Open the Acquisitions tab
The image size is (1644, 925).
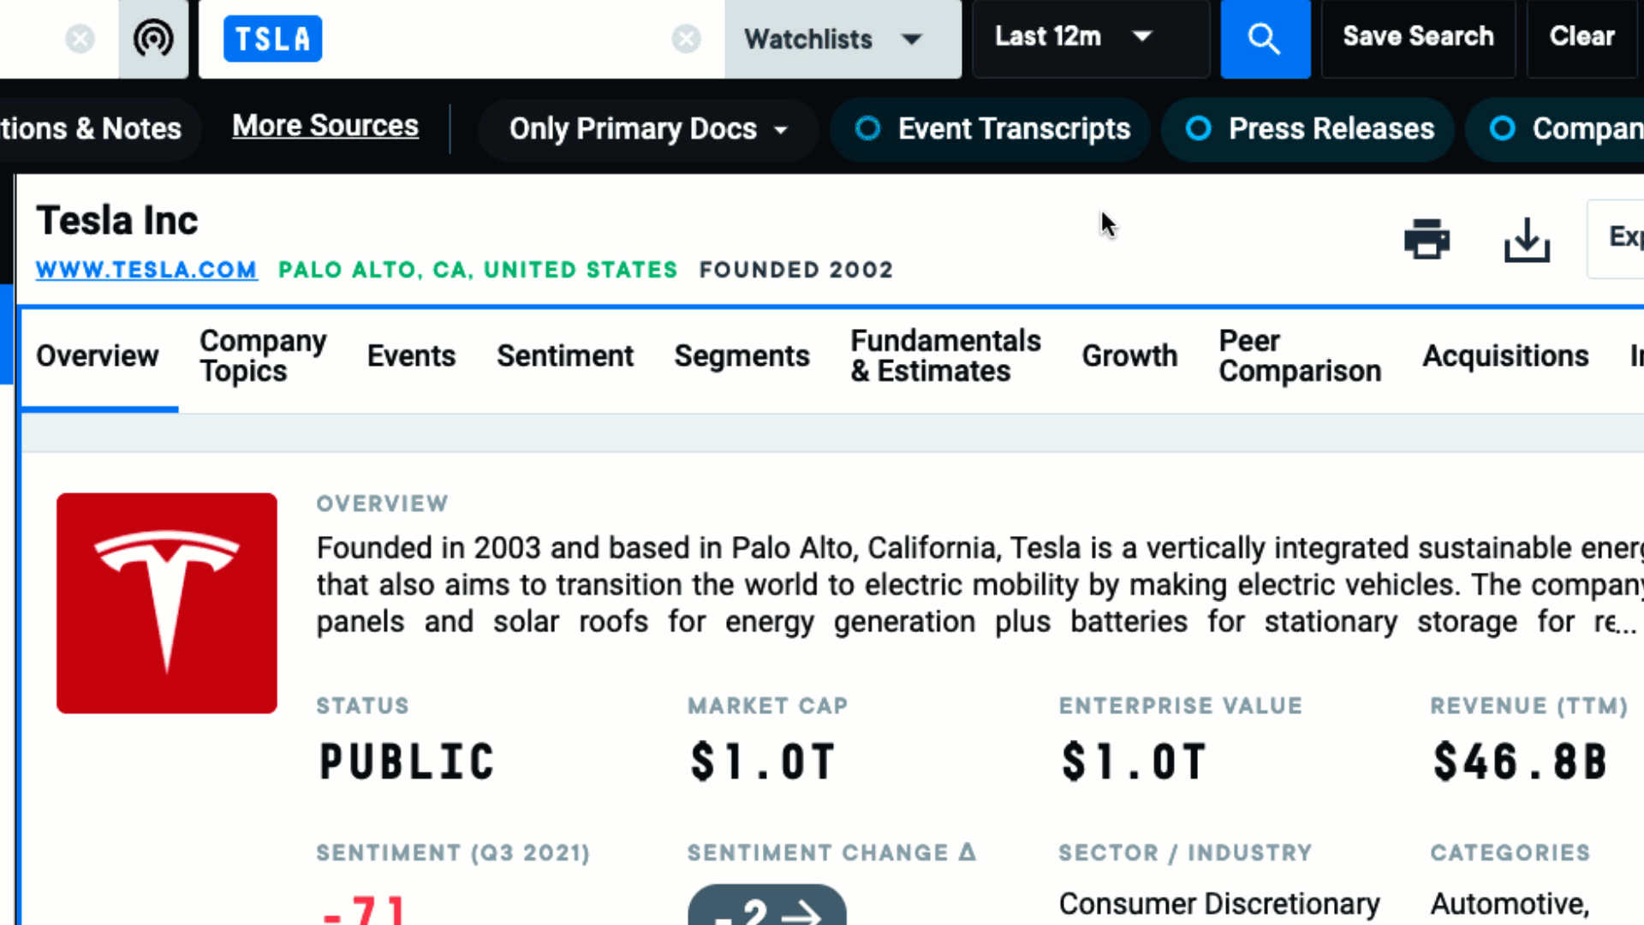click(1505, 356)
